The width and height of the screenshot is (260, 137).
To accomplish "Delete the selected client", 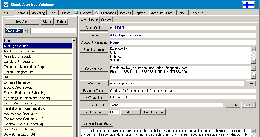I will [61, 22].
